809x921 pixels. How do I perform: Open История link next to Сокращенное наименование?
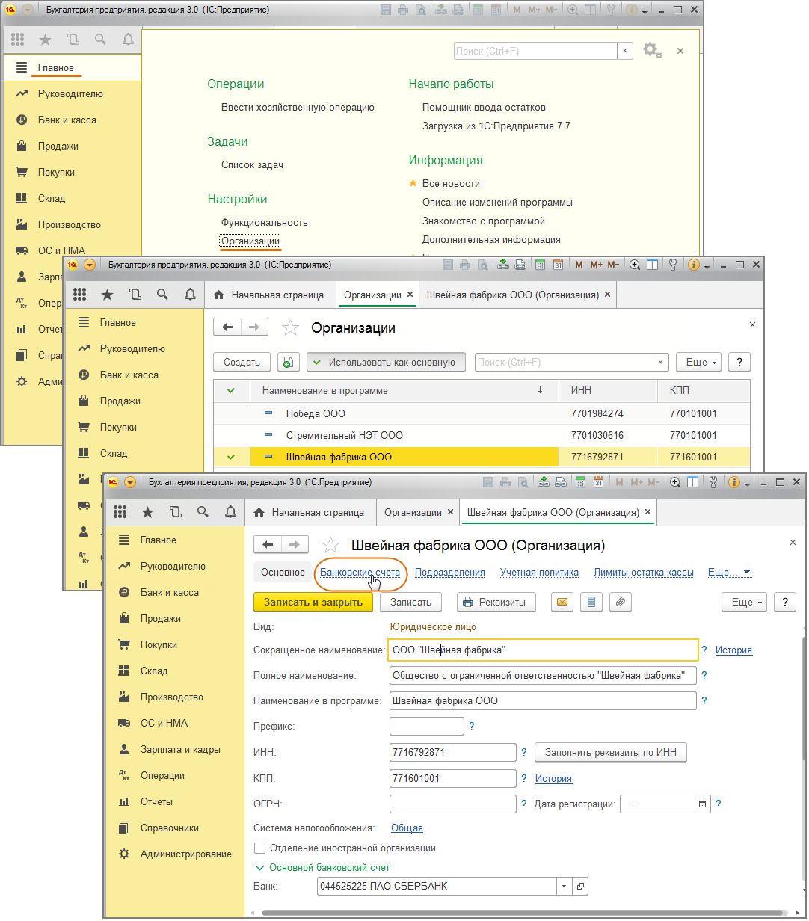[733, 650]
